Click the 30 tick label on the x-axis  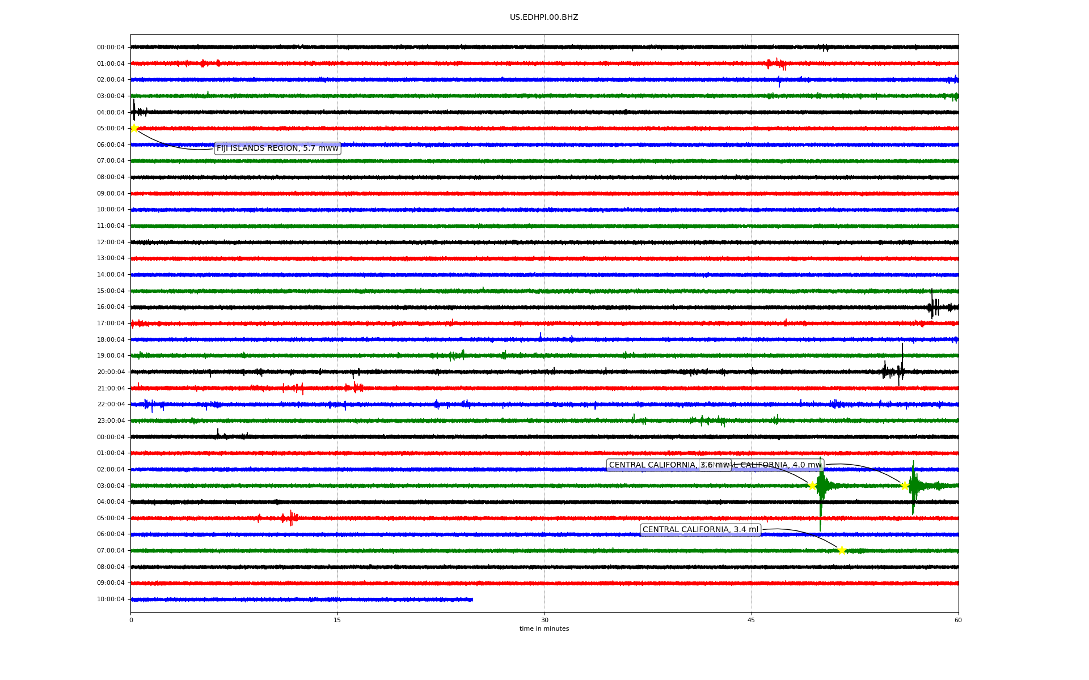(544, 620)
